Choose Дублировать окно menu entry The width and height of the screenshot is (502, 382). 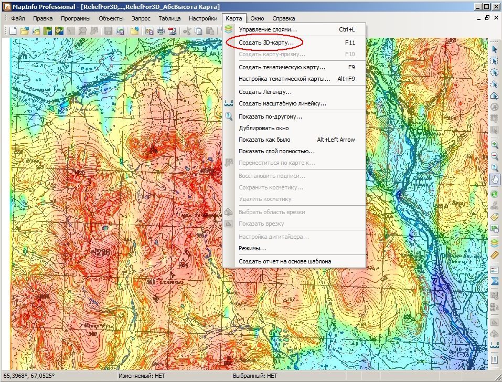[x=294, y=128]
